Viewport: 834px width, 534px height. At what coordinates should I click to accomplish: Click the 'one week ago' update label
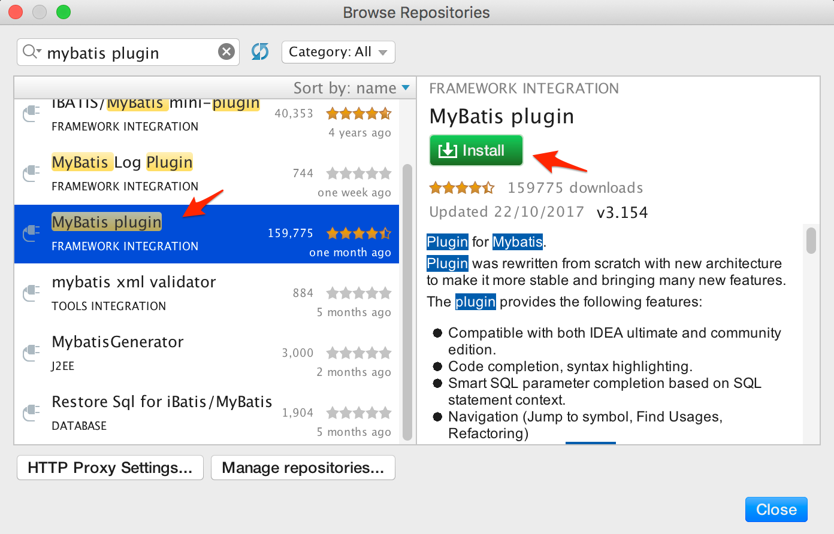point(354,193)
